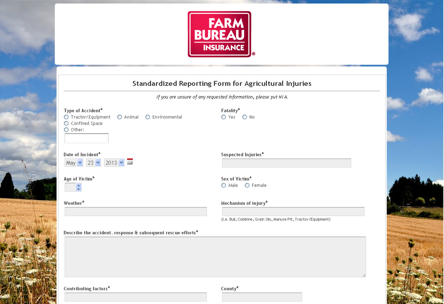Select Animal accident type

(120, 117)
